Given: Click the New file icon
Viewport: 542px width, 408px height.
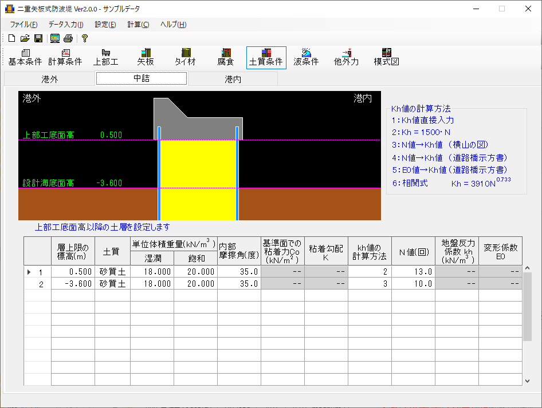Looking at the screenshot, I should 12,38.
